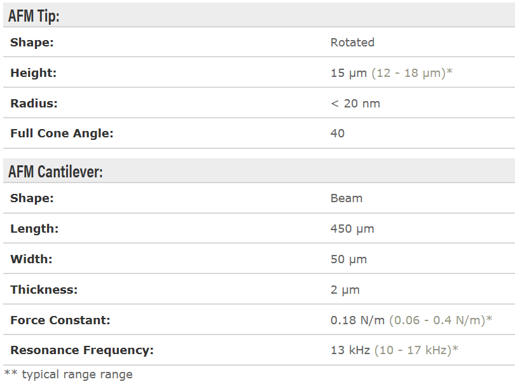Click the Length label
Image resolution: width=515 pixels, height=384 pixels.
point(34,229)
